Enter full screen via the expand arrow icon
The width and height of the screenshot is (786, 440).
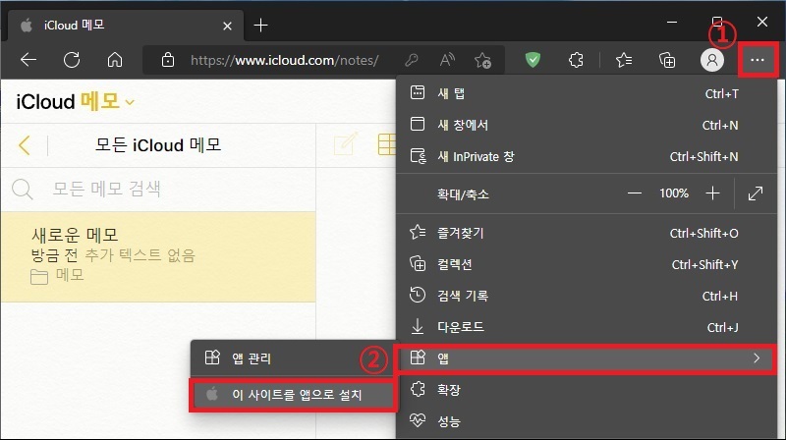[755, 192]
